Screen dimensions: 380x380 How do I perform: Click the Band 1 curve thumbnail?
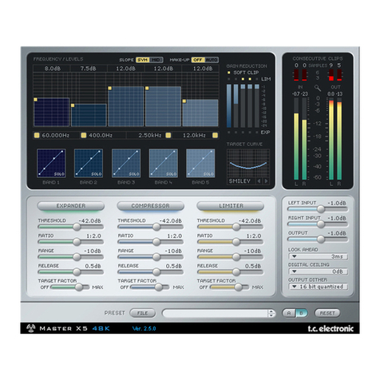[x=51, y=163]
